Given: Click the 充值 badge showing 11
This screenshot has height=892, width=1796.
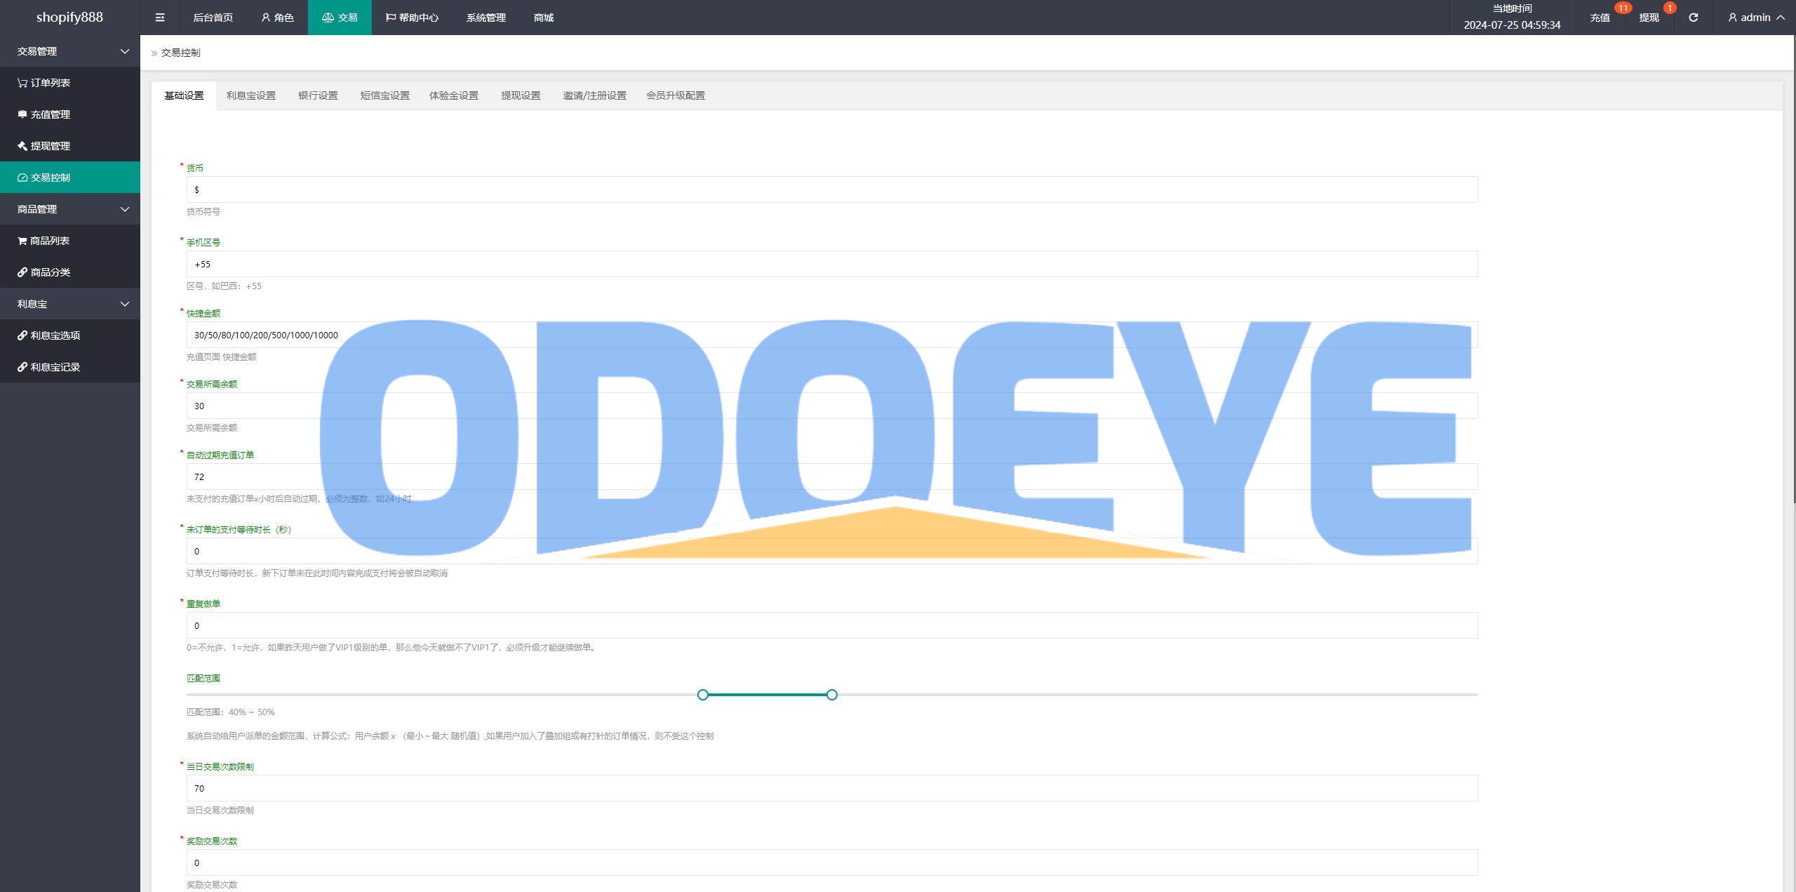Looking at the screenshot, I should [1623, 8].
